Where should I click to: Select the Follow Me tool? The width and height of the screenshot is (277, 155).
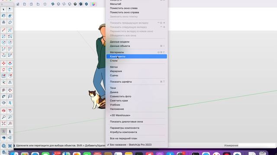click(10, 70)
